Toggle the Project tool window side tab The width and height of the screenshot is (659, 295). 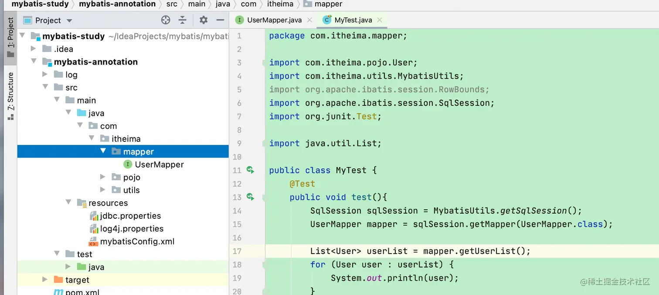[x=10, y=37]
